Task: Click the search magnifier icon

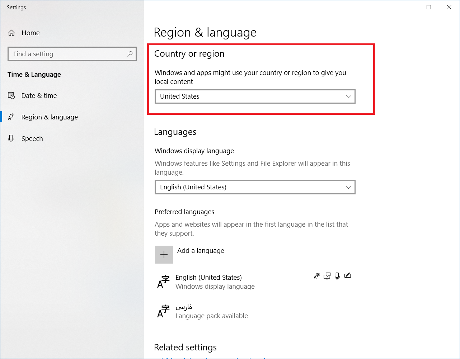Action: click(x=130, y=54)
